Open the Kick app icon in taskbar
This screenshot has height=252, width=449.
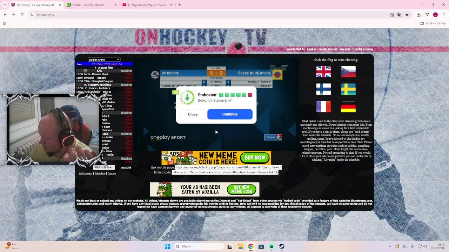click(x=272, y=246)
